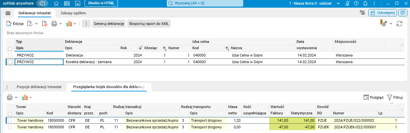Click the refresh icon in declarations toolbar

coord(399,24)
